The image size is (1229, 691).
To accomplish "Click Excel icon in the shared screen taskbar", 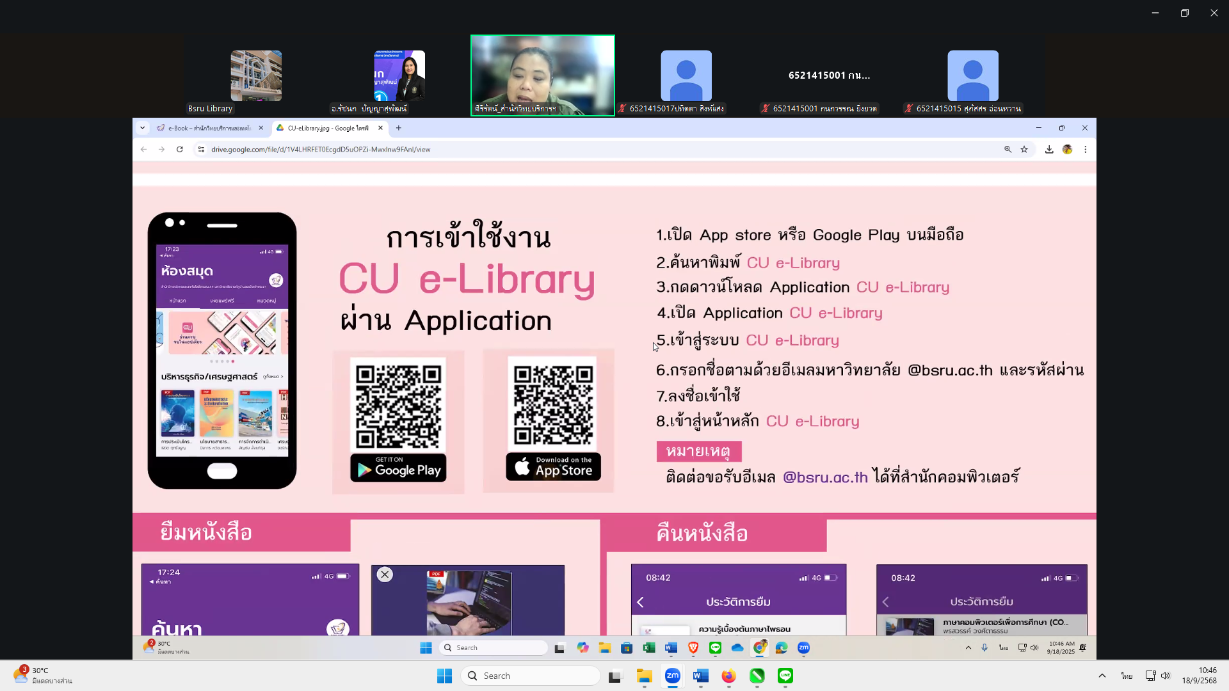I will pos(649,647).
